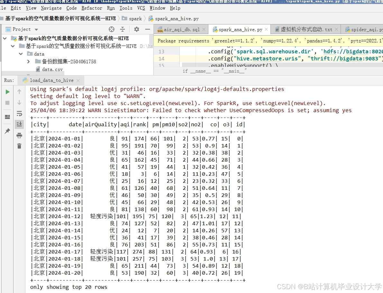Close the 虚拟机分布式启动.txt tab

pos(336,30)
